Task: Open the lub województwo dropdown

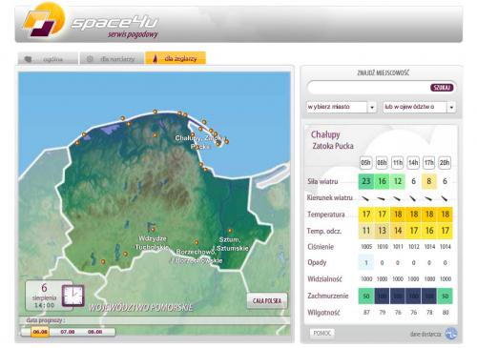Action: (x=419, y=107)
